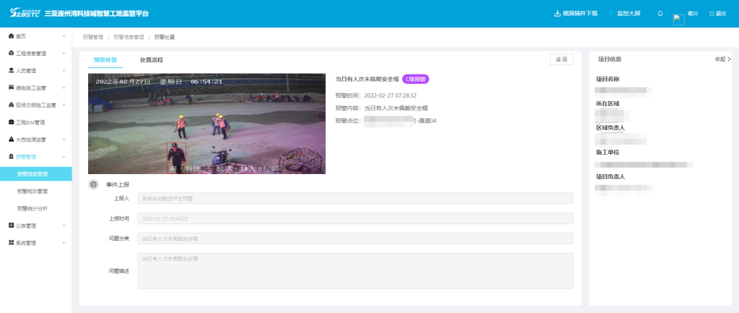Switch to the 处置流程 tab
Screen dimensions: 739x313
pyautogui.click(x=151, y=60)
